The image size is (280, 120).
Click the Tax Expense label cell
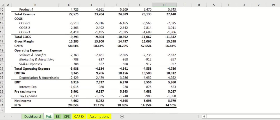click(35, 96)
